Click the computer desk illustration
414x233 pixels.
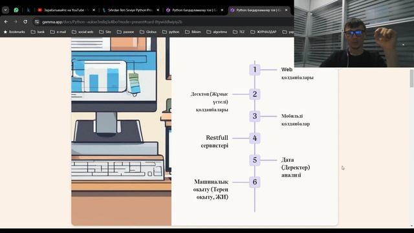point(121,131)
